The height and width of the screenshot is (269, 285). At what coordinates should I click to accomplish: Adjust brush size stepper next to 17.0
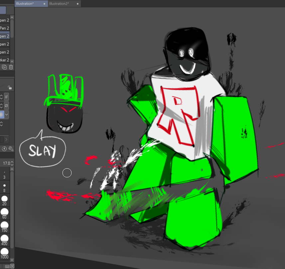coord(12,163)
